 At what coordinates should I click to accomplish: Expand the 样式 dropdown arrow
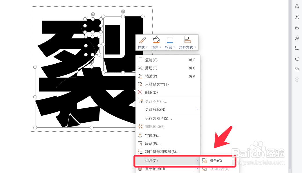(147, 47)
